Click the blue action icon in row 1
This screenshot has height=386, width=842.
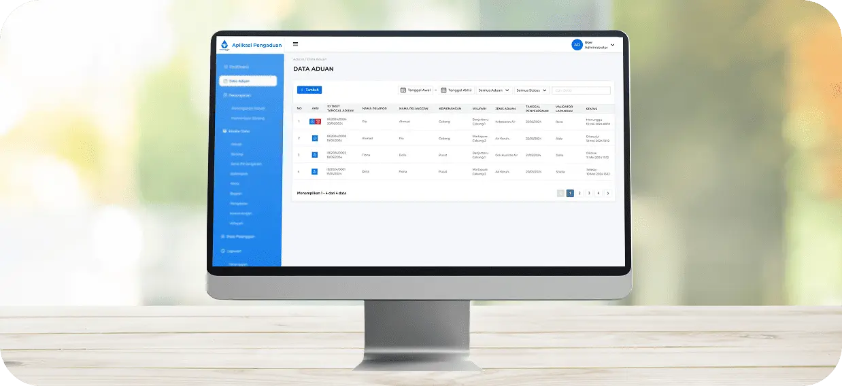point(312,122)
